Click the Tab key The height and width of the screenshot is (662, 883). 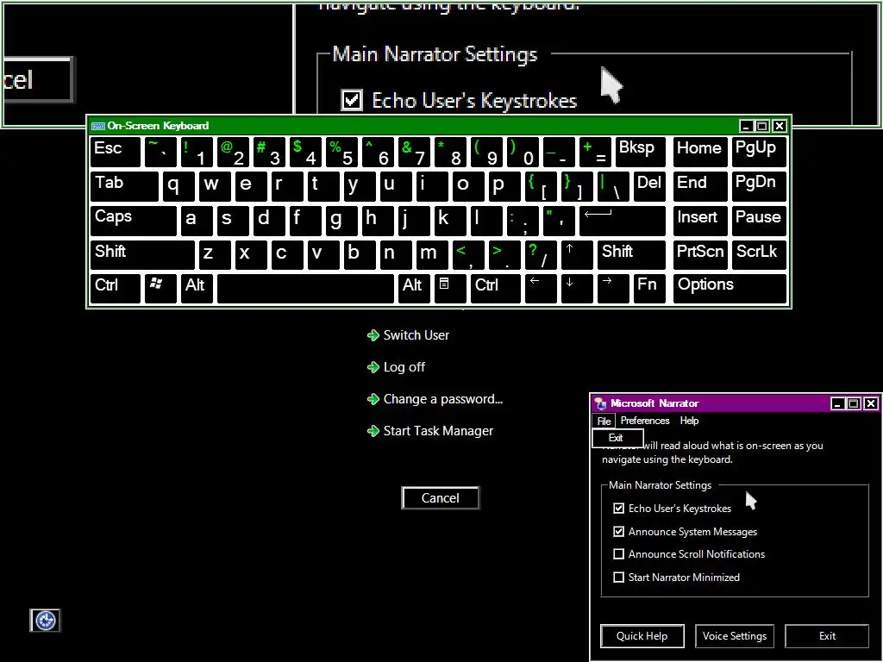[x=124, y=187]
